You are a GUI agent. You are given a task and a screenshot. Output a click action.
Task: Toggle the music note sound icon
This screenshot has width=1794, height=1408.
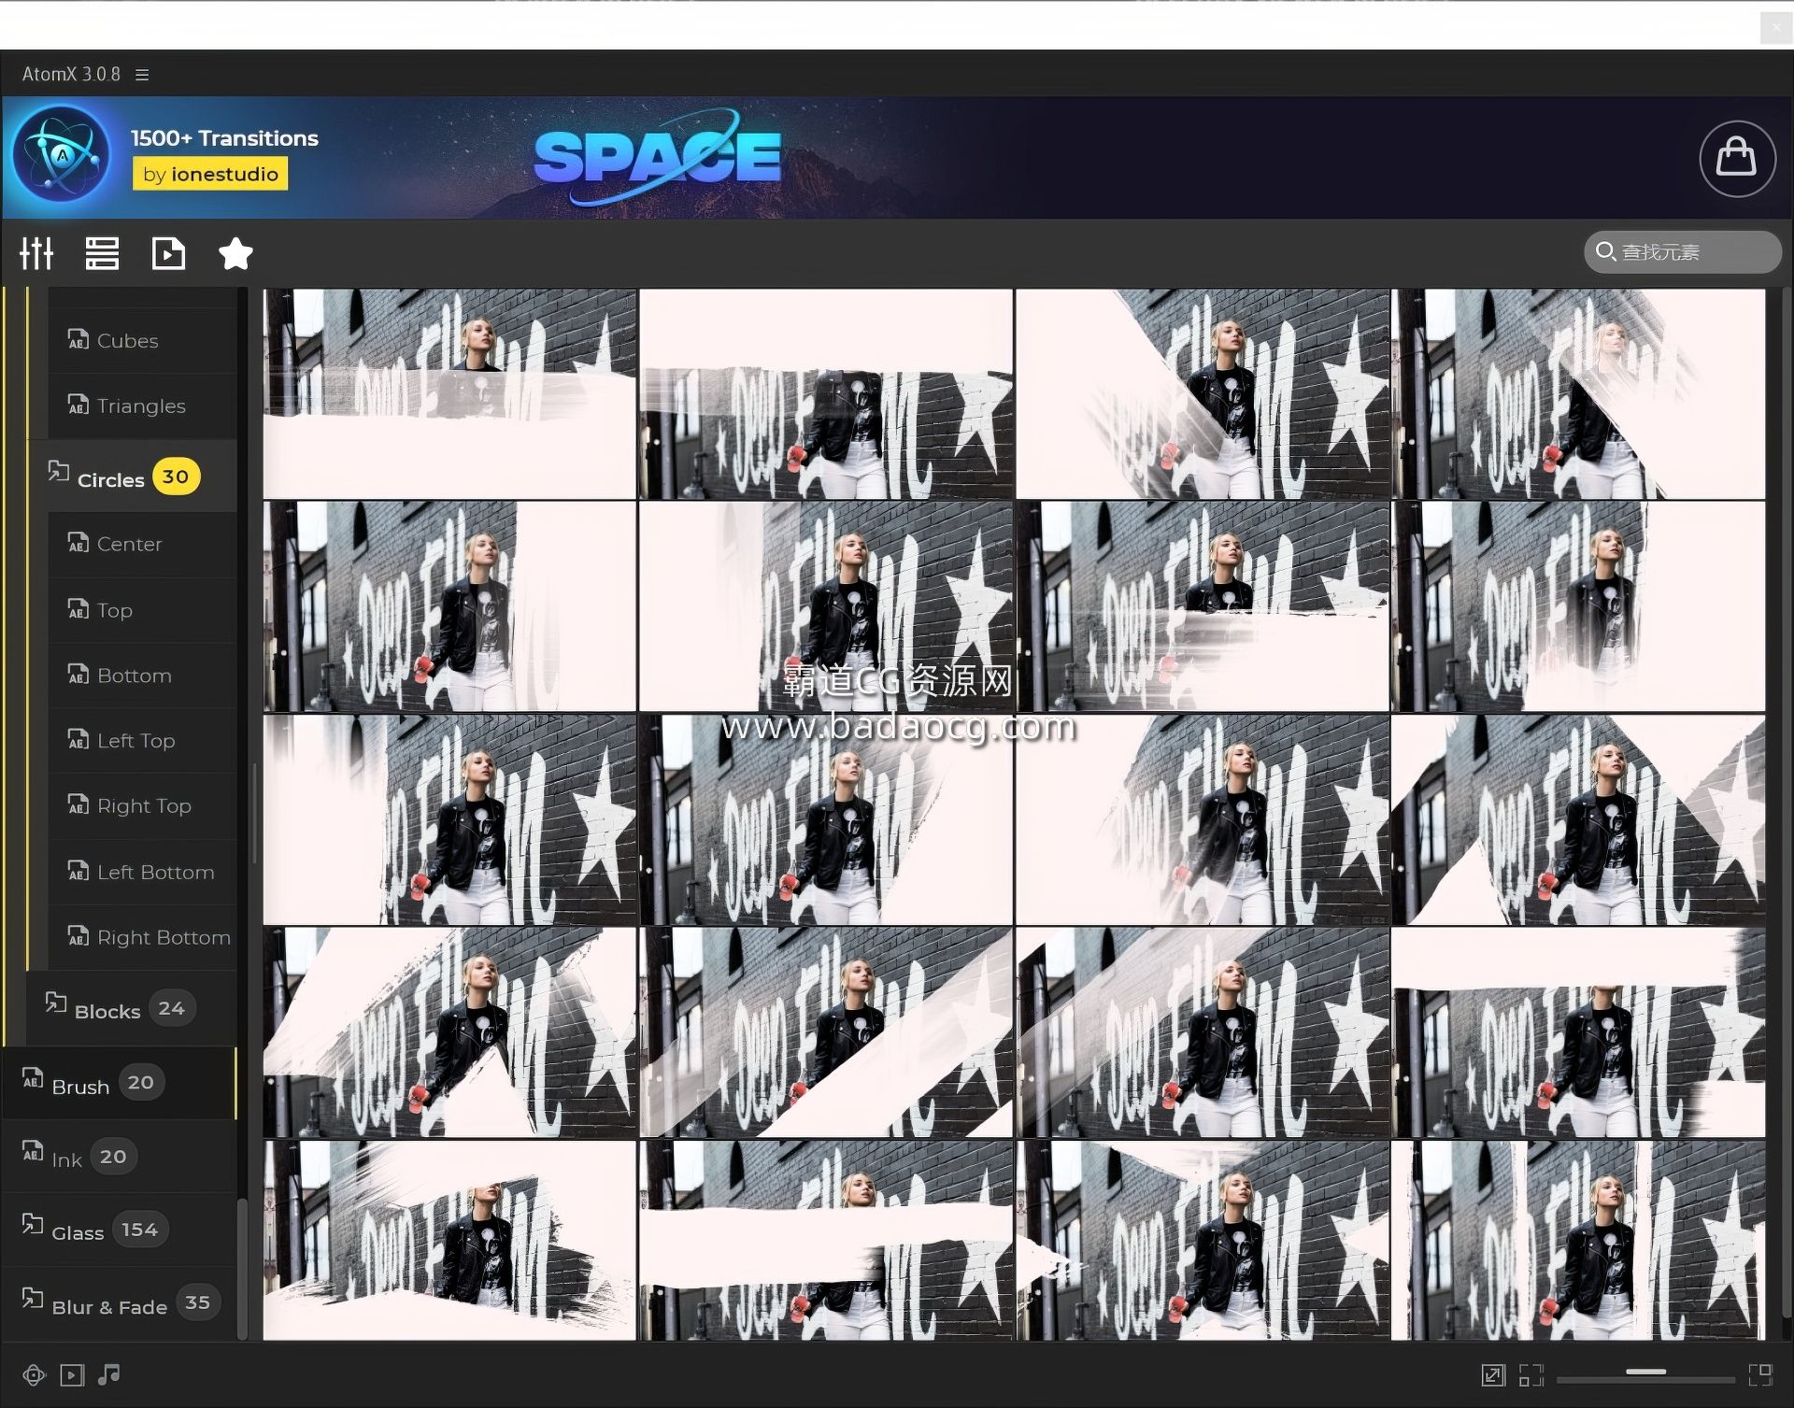pyautogui.click(x=109, y=1374)
